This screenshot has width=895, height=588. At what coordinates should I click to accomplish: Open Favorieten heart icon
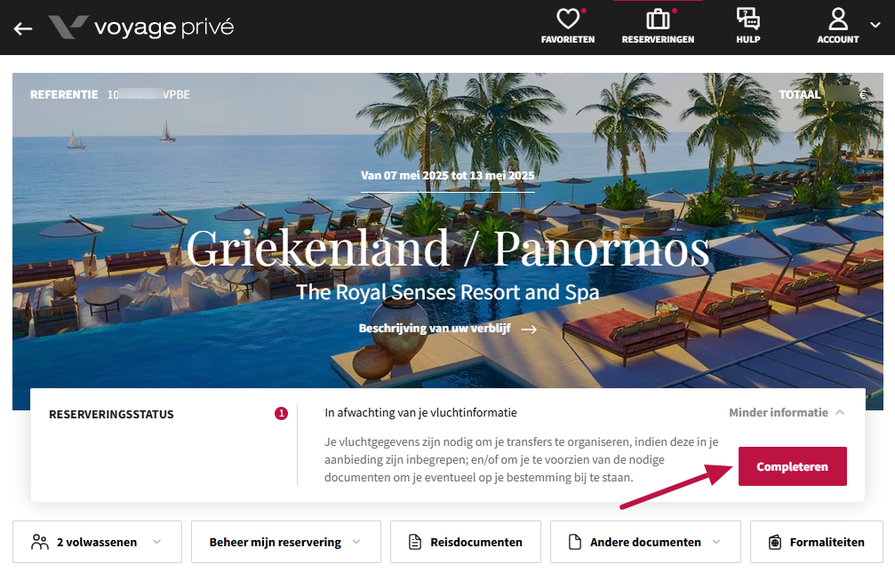pyautogui.click(x=568, y=19)
